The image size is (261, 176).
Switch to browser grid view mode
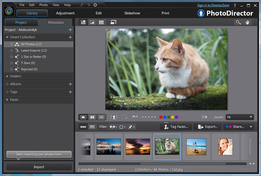[x=101, y=22]
